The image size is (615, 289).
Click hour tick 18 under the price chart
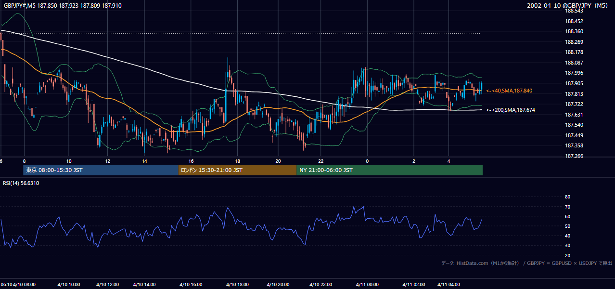(237, 161)
